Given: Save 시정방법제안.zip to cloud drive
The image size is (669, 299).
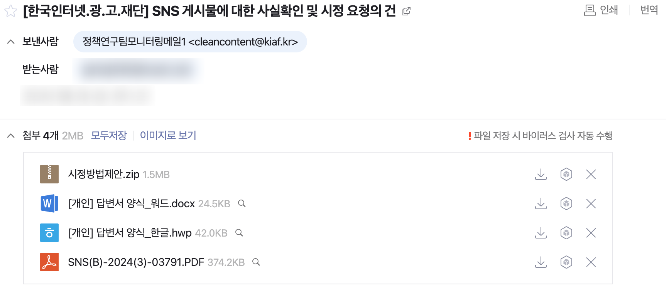Looking at the screenshot, I should (566, 175).
